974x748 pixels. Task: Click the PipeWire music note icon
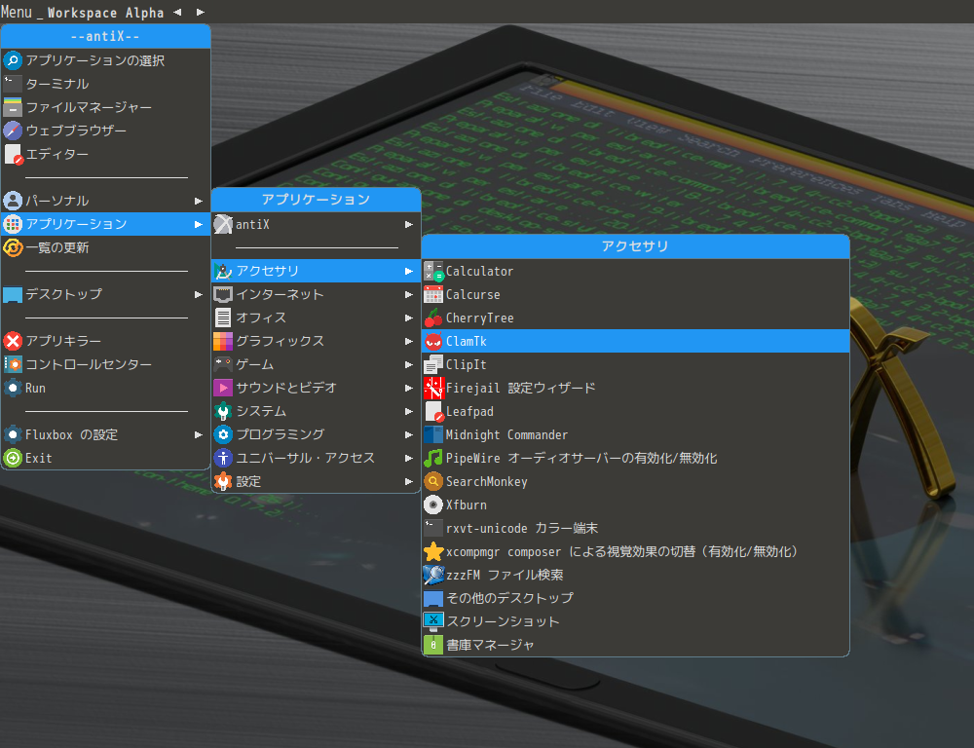coord(433,459)
